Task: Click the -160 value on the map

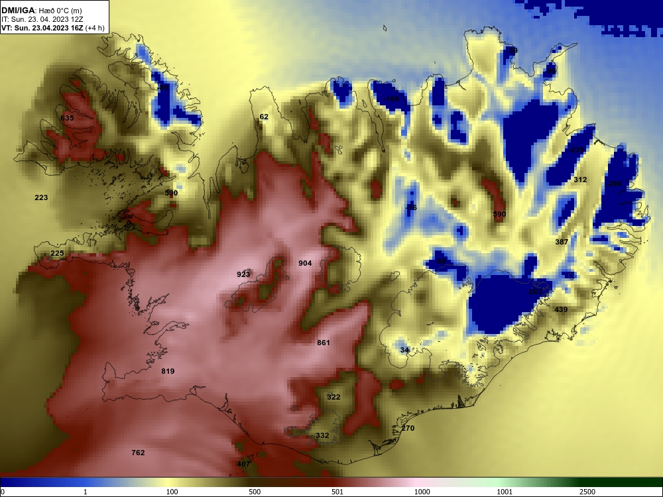Action: (391, 99)
